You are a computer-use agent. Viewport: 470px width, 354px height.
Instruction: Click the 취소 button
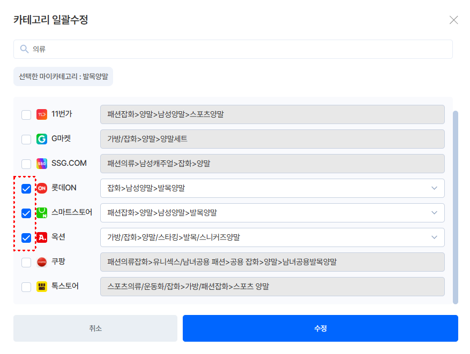pos(95,328)
